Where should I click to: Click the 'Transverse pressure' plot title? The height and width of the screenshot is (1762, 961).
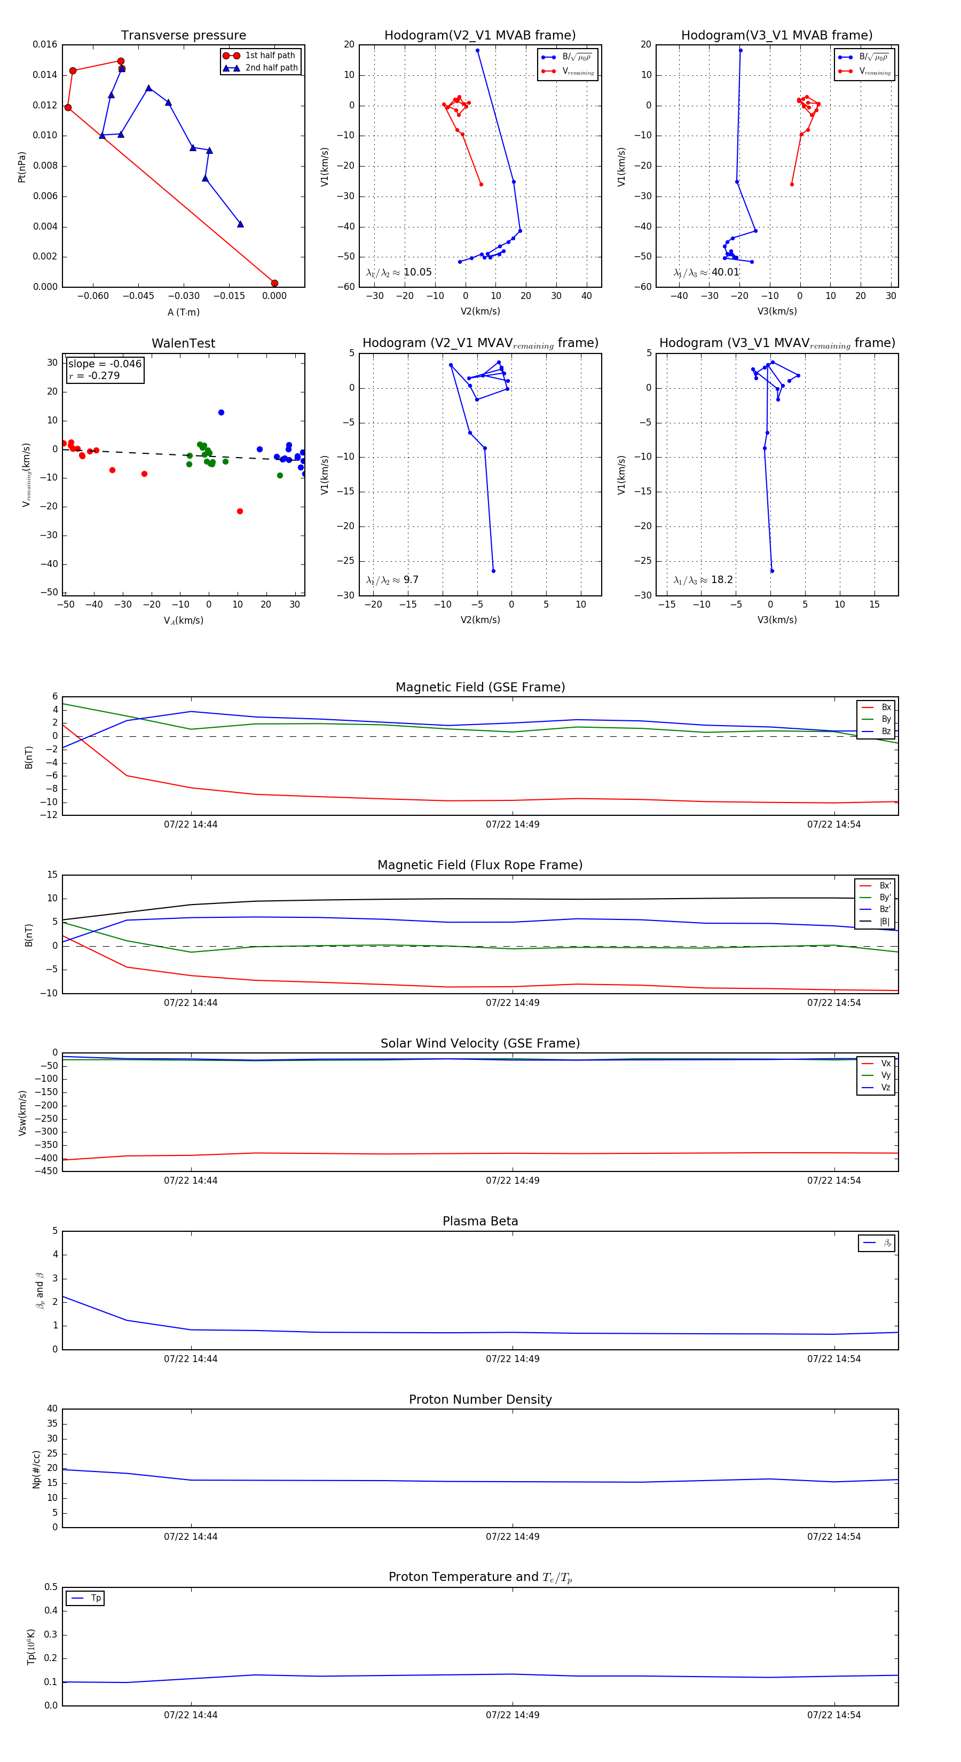tap(183, 35)
